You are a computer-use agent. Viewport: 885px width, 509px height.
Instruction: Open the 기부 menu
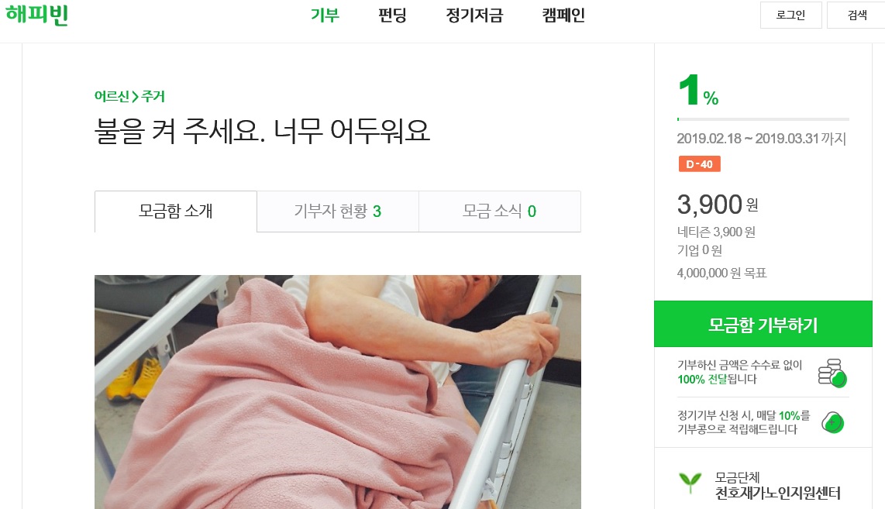(x=325, y=15)
